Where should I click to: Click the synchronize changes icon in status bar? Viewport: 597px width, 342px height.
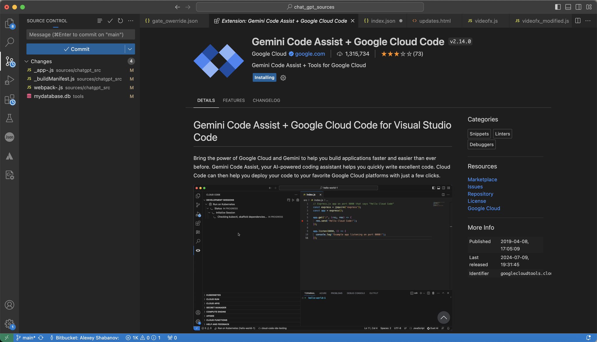point(41,338)
